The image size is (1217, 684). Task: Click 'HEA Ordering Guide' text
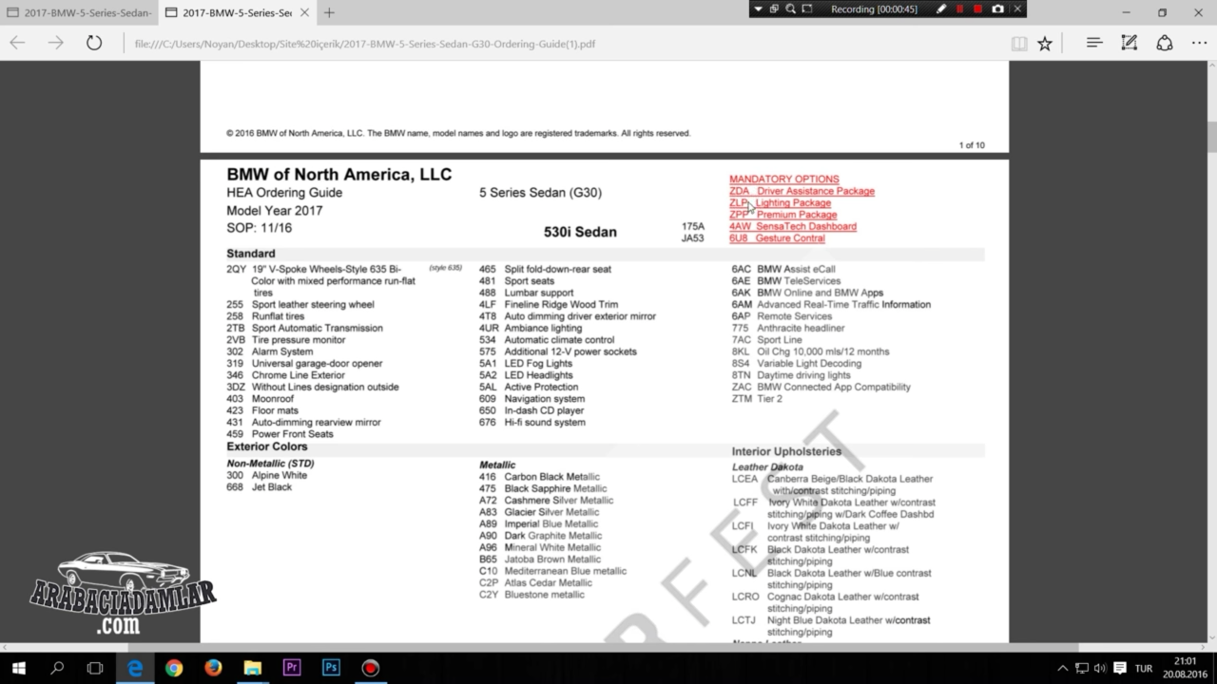(x=284, y=193)
